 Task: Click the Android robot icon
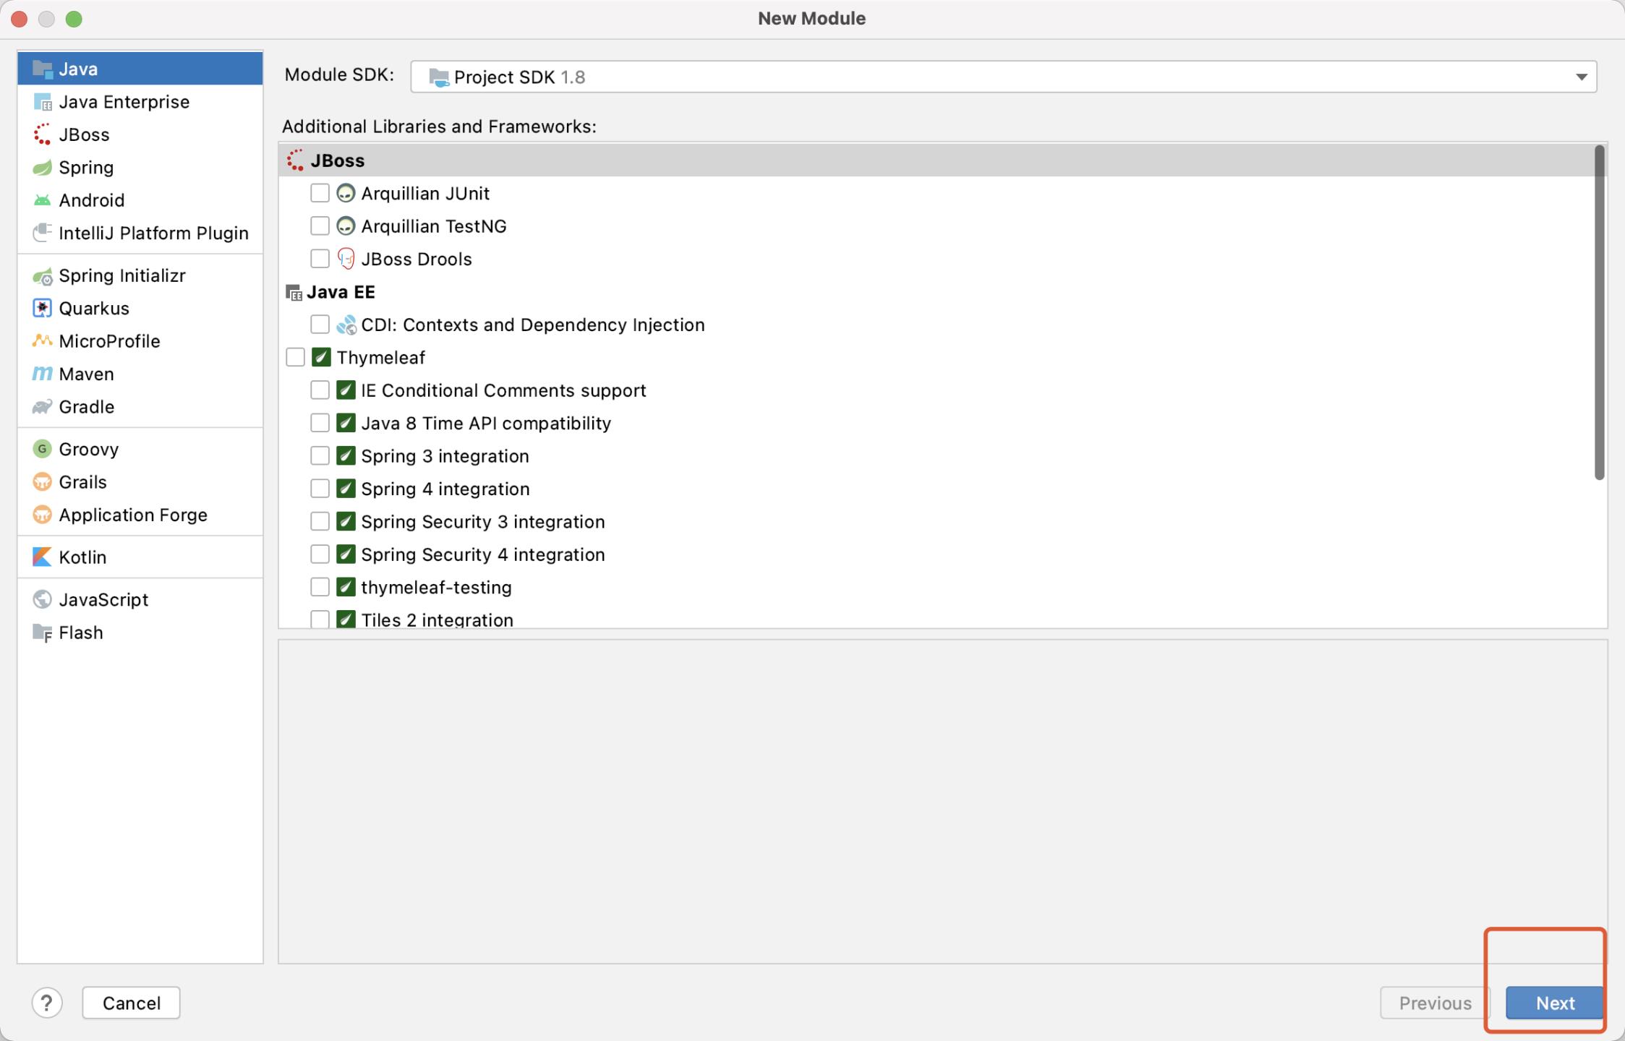point(43,200)
